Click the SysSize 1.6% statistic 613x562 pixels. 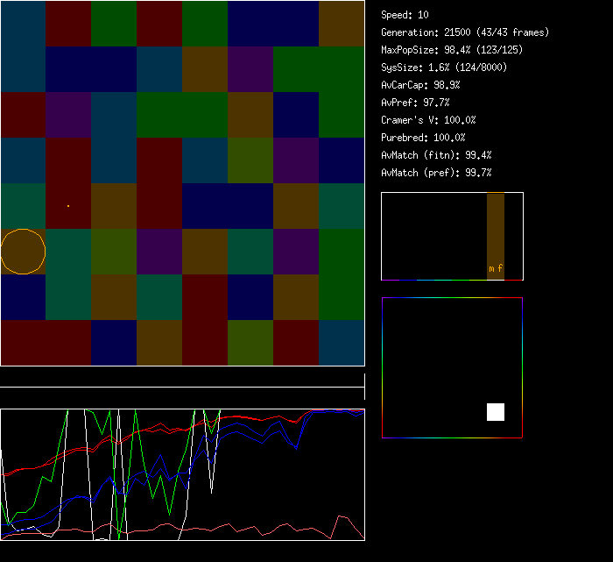pyautogui.click(x=444, y=68)
